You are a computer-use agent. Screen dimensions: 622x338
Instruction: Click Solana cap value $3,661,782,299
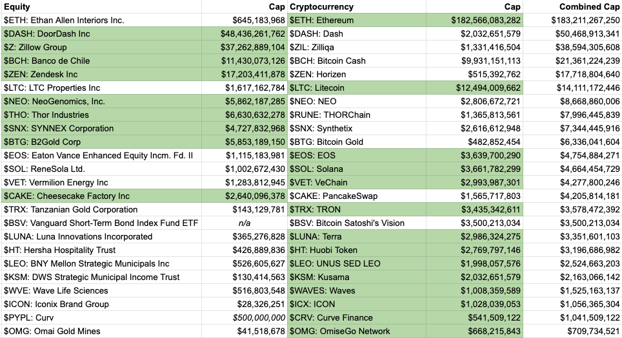(x=474, y=169)
